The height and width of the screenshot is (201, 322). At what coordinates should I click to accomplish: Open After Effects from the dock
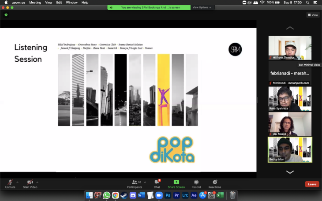coord(194,195)
